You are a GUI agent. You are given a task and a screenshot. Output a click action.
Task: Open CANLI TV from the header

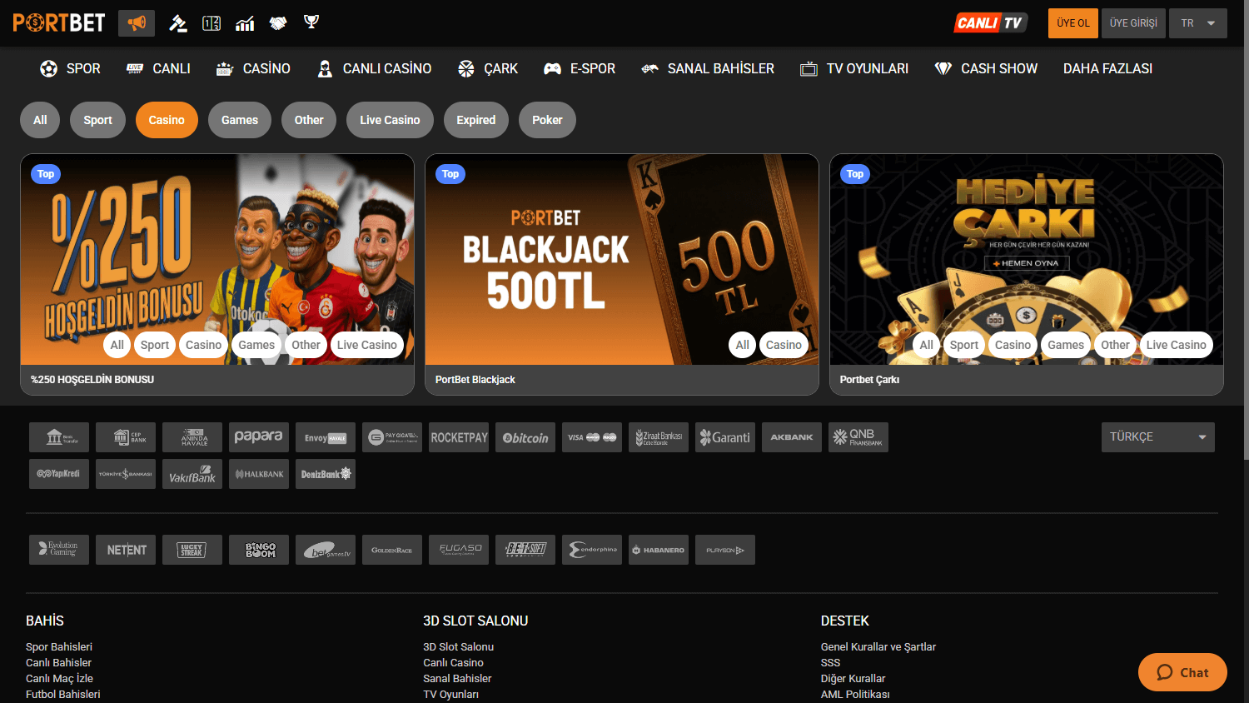[990, 22]
